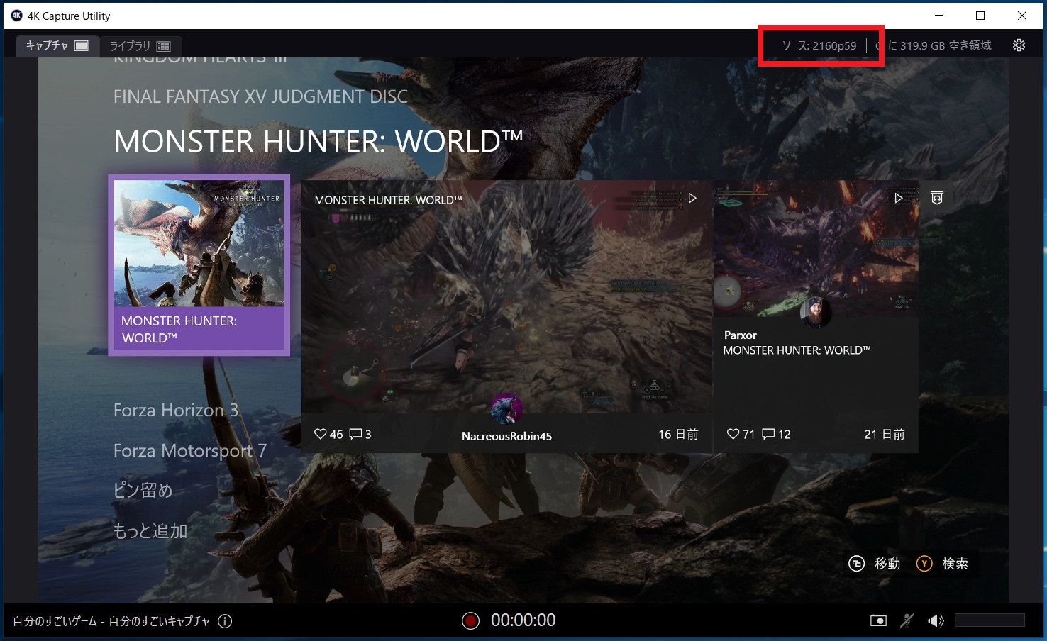Open the 3 comments on NacreousRobin45 clip

[360, 434]
